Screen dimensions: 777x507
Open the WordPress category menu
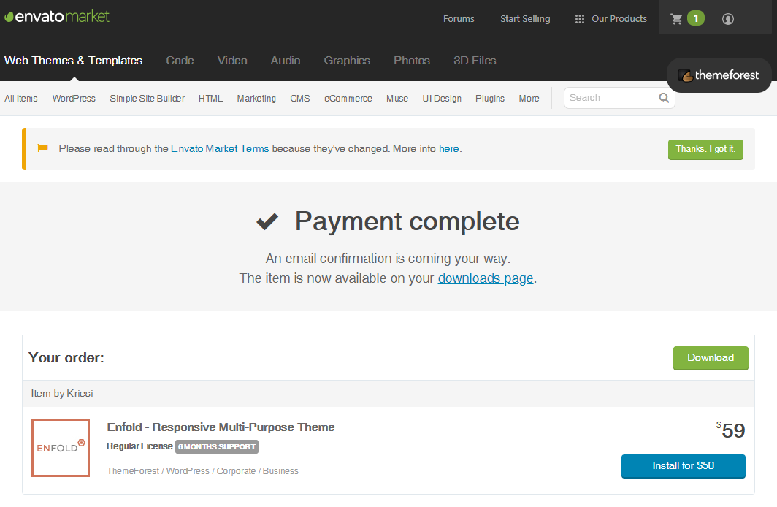pyautogui.click(x=74, y=99)
